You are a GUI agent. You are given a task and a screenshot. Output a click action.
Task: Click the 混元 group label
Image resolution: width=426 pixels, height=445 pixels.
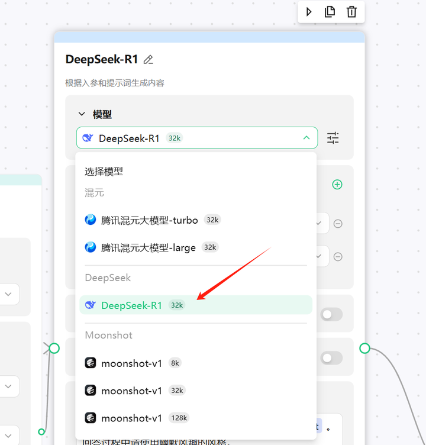(94, 193)
